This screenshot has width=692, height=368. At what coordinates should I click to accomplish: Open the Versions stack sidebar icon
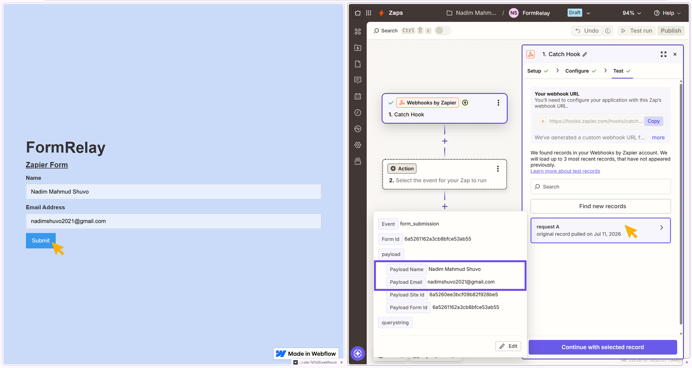pyautogui.click(x=358, y=161)
